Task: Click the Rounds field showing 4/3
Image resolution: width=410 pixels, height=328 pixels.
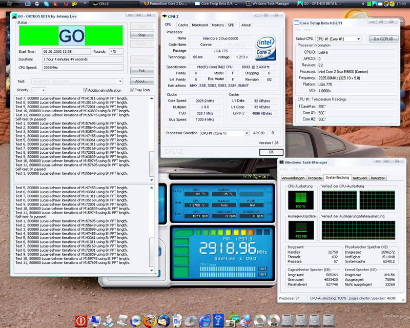Action: [116, 52]
